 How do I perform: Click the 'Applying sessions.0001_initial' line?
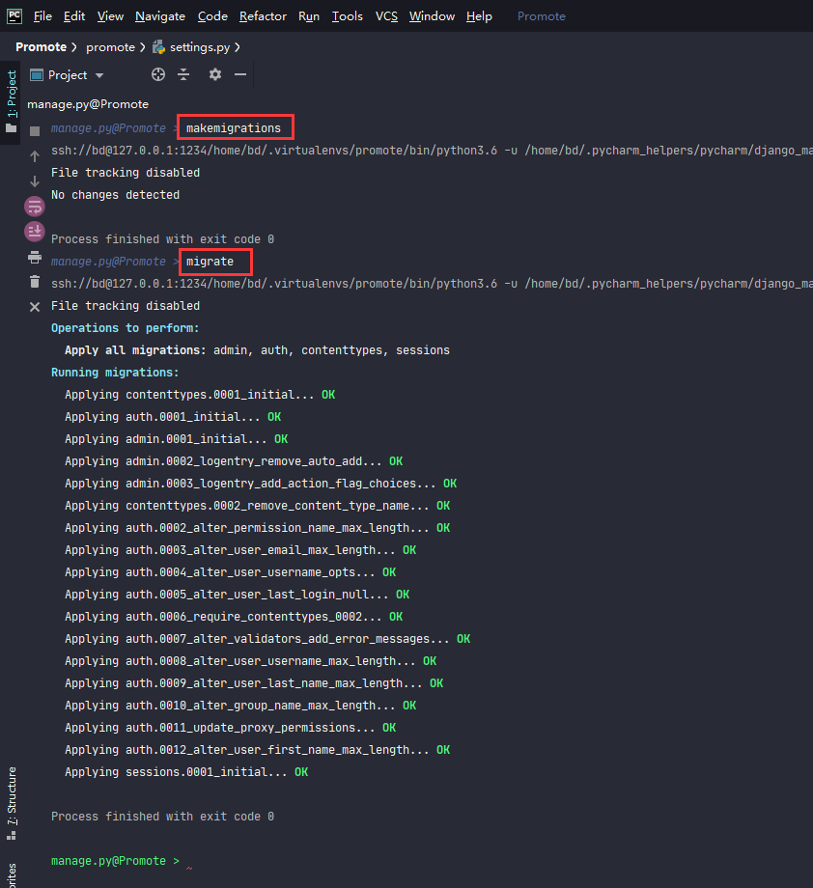185,772
